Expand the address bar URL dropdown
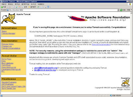133x97 pixels. (118, 10)
